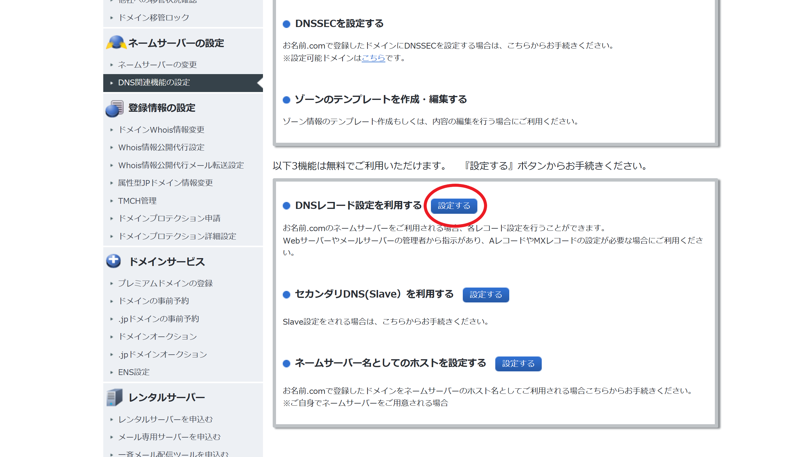
Task: Open ネームサーバーの変更 menu item
Action: [157, 65]
